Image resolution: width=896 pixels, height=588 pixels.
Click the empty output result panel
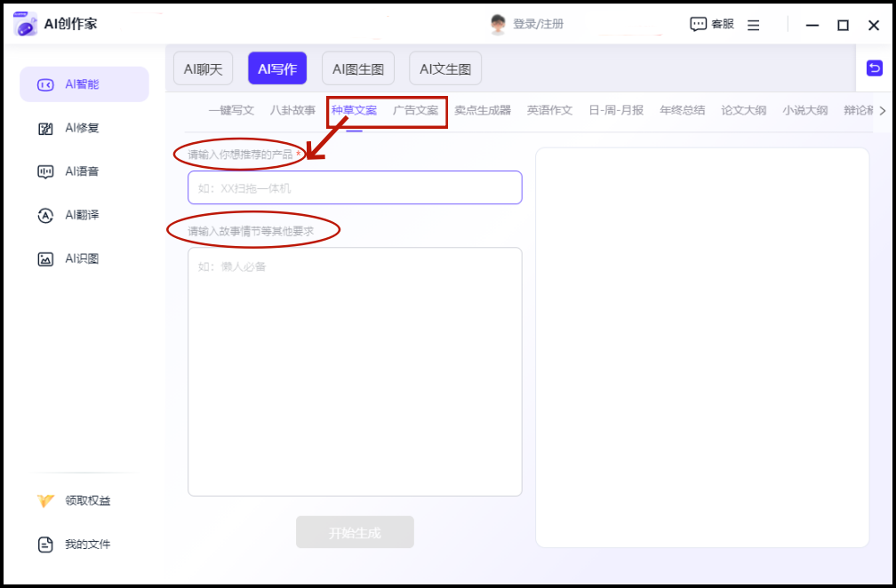click(702, 347)
